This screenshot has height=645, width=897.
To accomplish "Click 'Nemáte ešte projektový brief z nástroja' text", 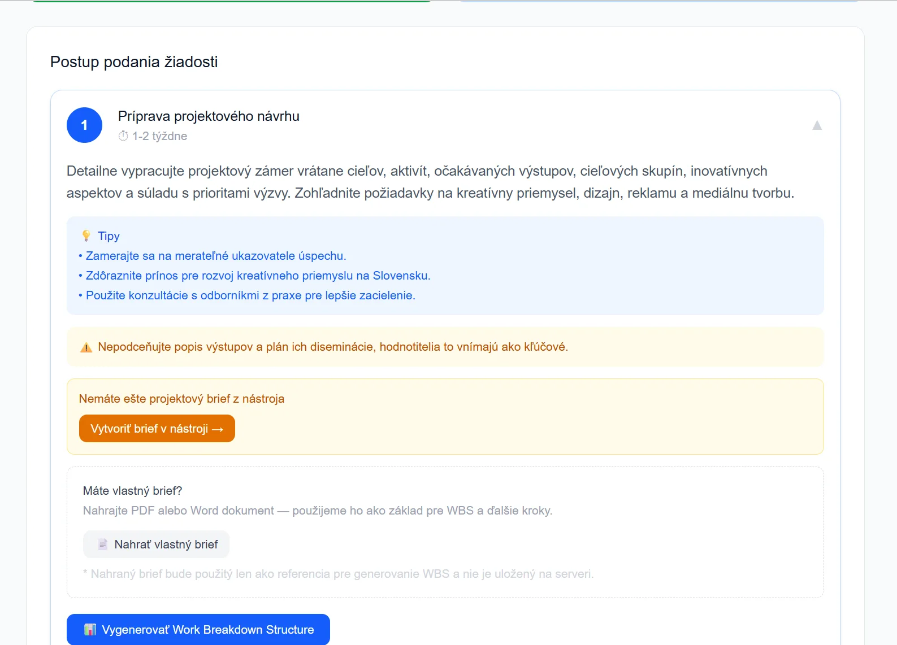I will coord(181,399).
